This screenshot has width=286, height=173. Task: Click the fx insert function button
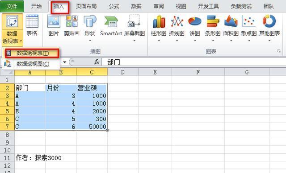click(97, 62)
